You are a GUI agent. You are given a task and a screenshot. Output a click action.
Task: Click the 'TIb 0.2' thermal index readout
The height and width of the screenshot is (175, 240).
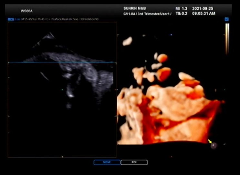click(x=182, y=14)
